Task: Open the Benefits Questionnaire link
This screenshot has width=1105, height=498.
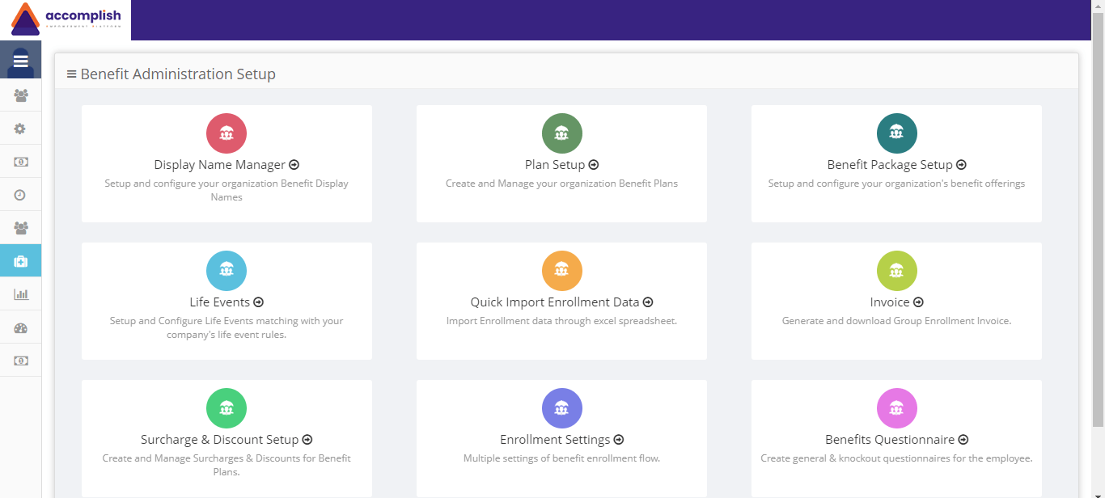Action: (x=896, y=440)
